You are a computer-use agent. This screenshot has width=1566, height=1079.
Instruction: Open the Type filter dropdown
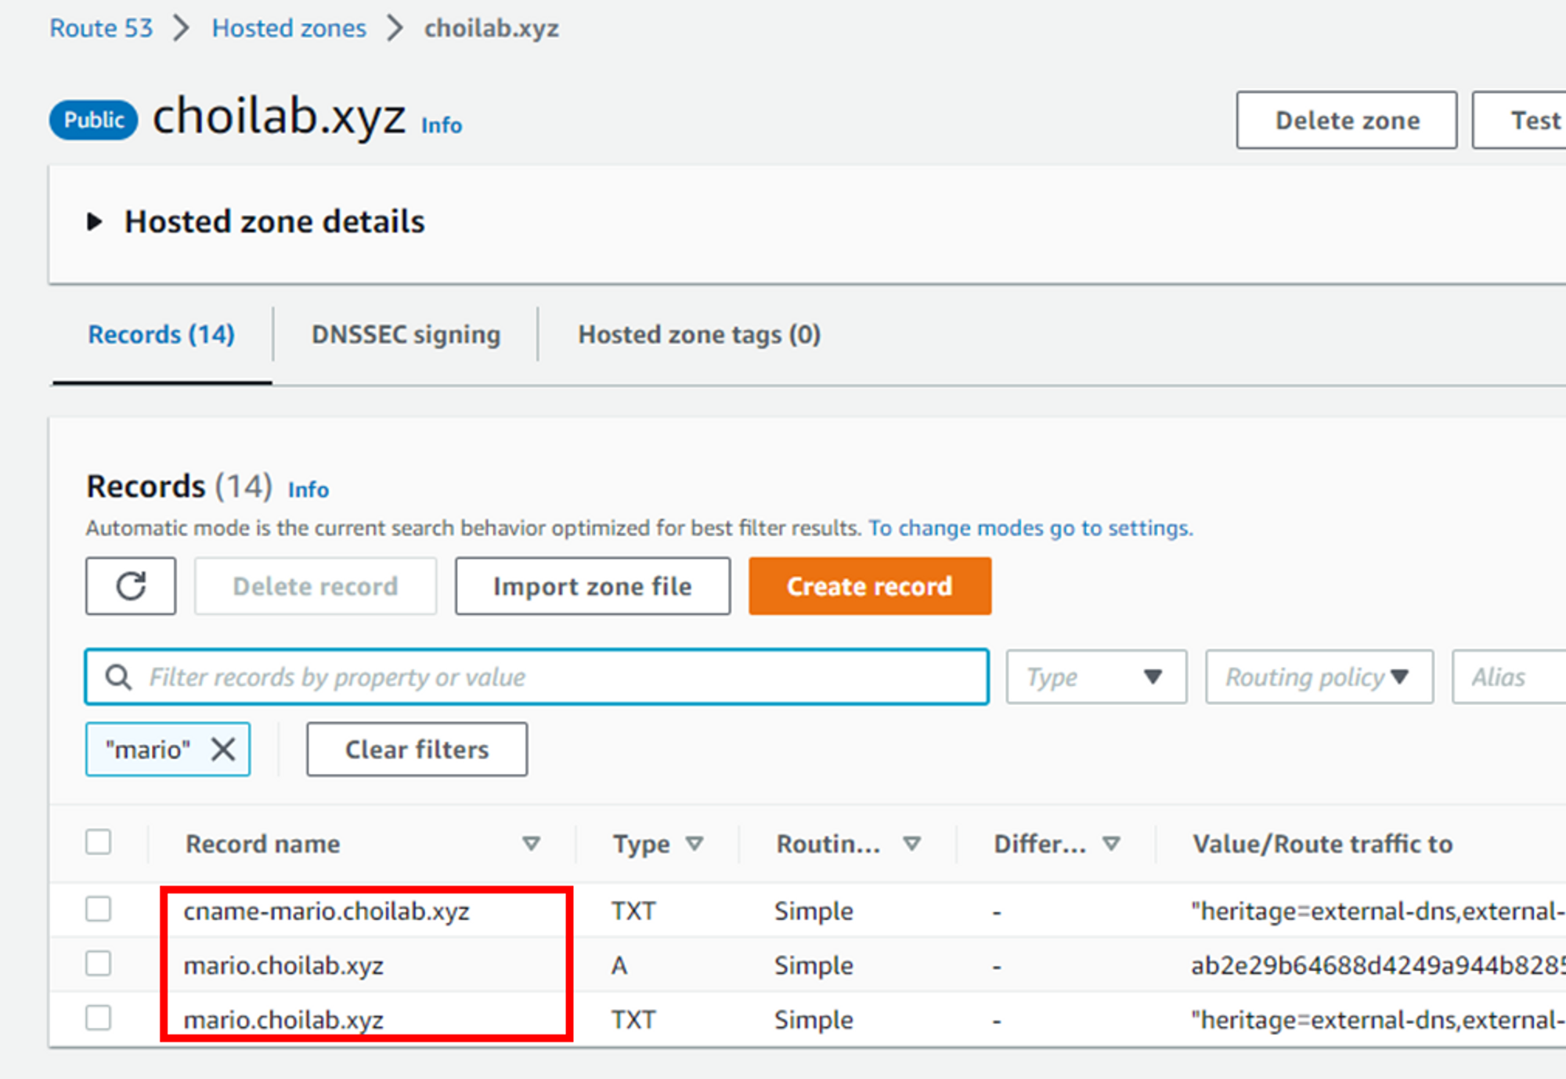(x=1095, y=677)
